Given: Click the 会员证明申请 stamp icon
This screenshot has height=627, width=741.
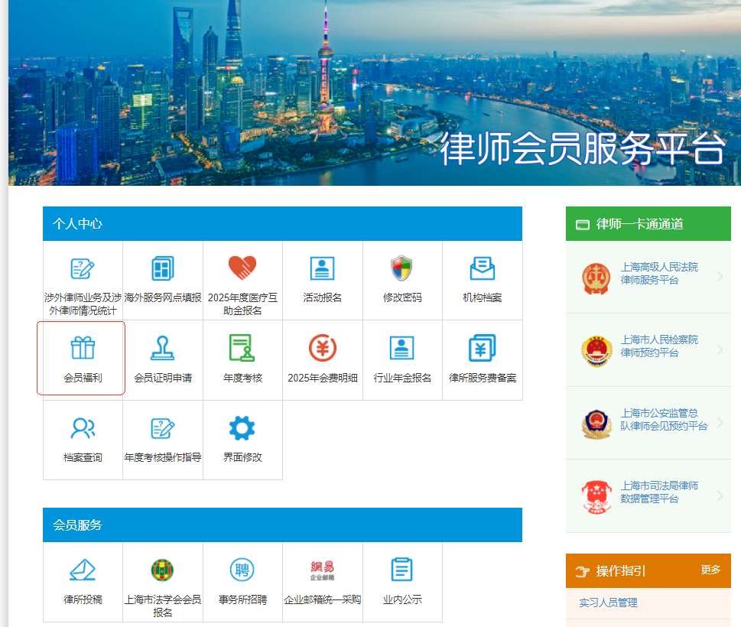Looking at the screenshot, I should (163, 348).
